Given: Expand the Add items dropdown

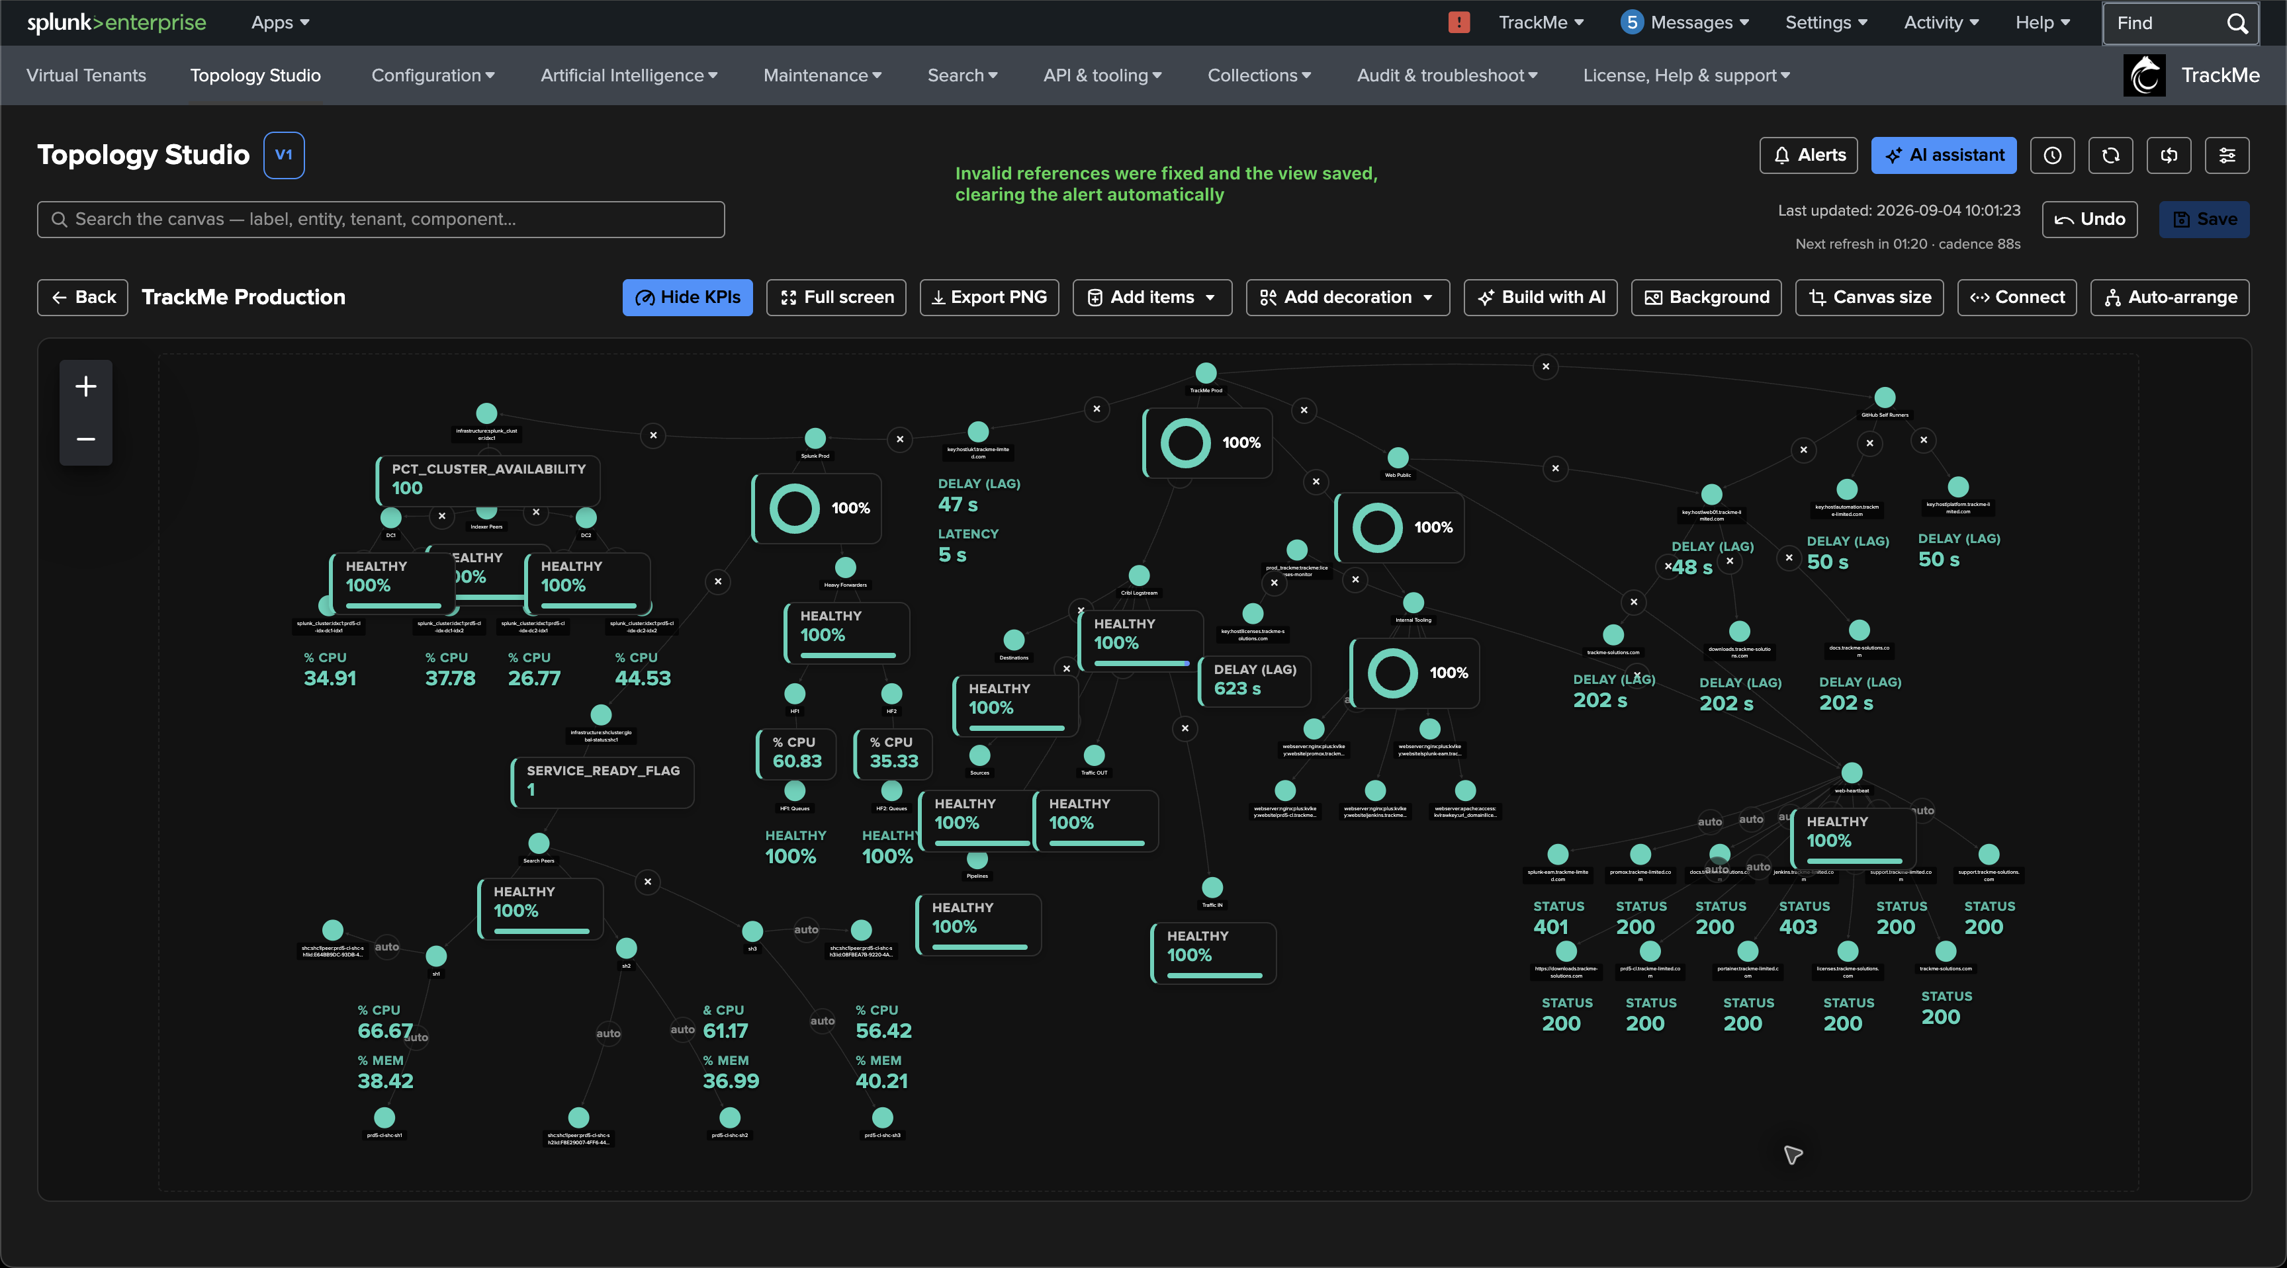Looking at the screenshot, I should 1152,297.
